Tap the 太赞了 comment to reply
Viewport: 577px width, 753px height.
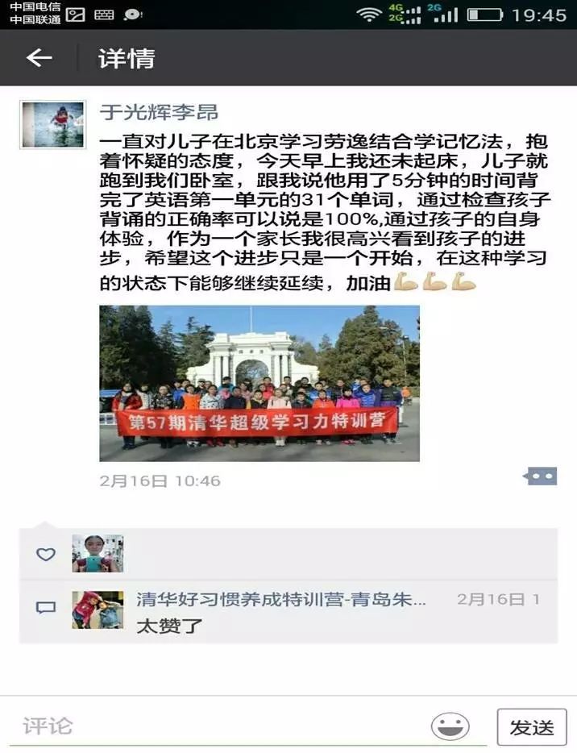(169, 626)
